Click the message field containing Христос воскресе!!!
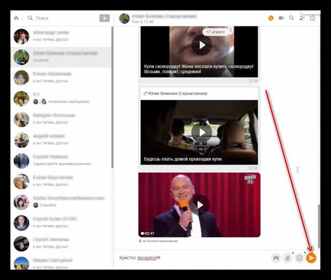 (192, 257)
